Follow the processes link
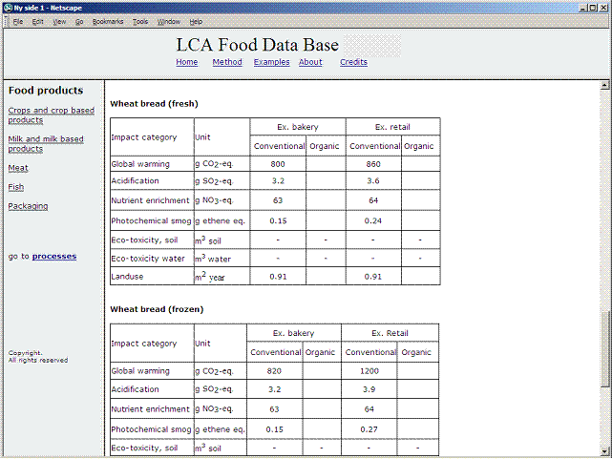 coord(54,256)
